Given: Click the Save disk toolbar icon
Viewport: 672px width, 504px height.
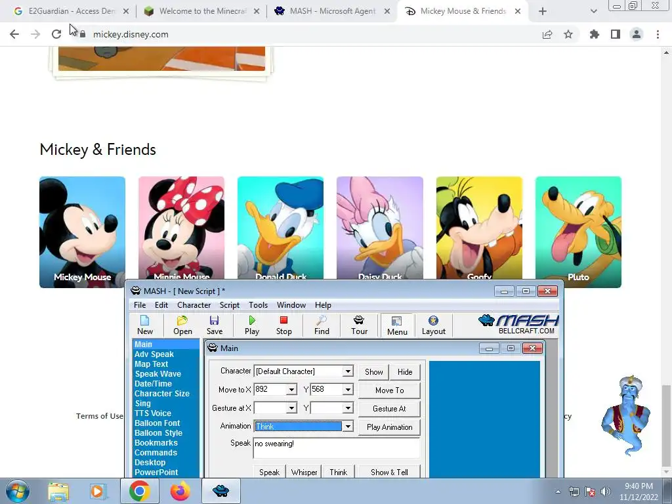Looking at the screenshot, I should point(215,325).
